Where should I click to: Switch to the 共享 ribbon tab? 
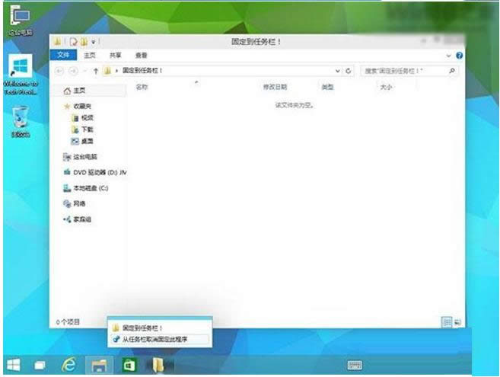tap(115, 56)
